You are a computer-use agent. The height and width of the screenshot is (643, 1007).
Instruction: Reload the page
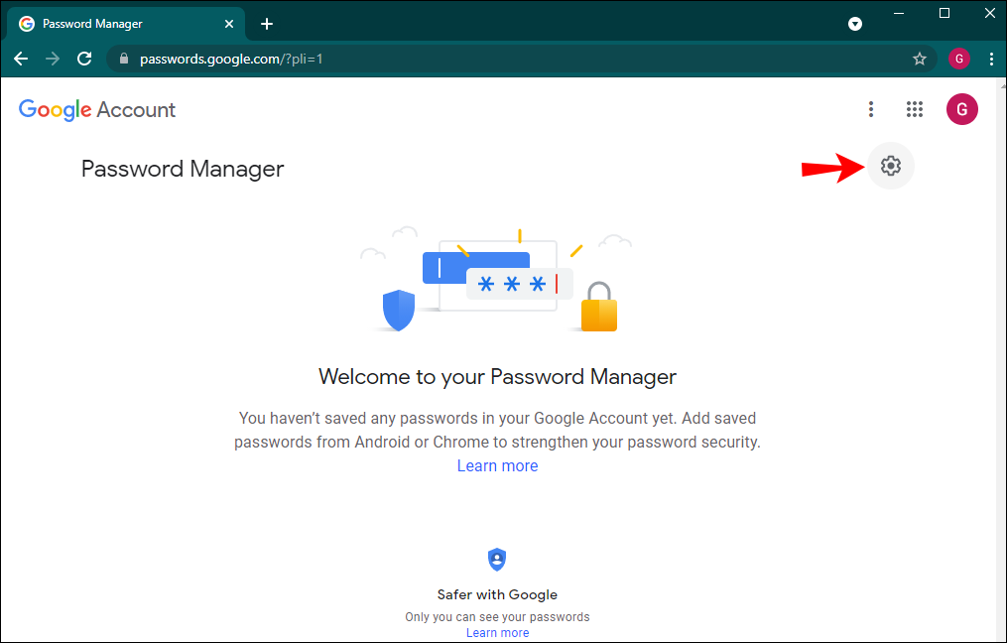84,60
